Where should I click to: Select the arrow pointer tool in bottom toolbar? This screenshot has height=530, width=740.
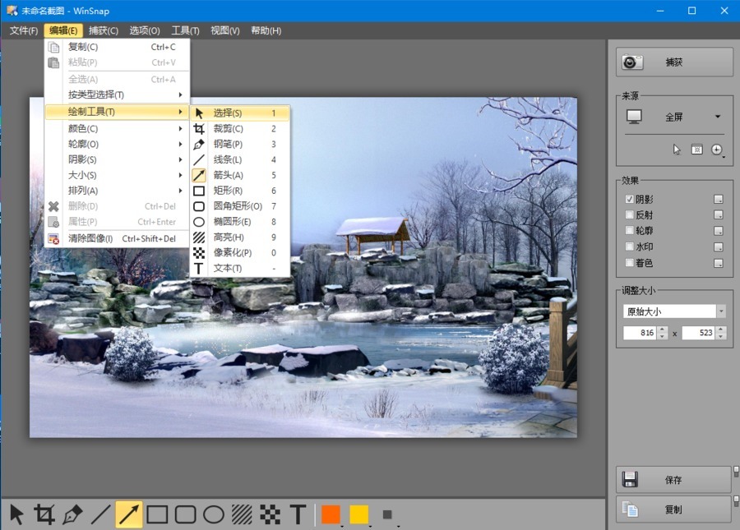16,514
